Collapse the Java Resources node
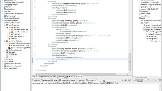 [x=5, y=25]
